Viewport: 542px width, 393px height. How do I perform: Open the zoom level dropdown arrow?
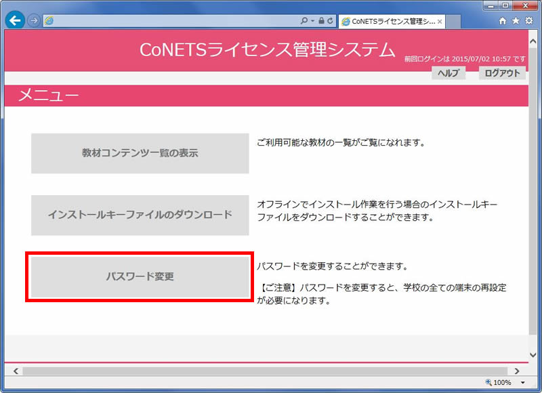523,383
